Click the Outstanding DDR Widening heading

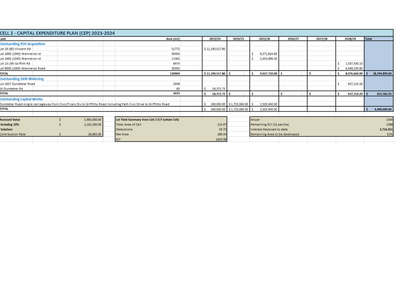(22, 79)
